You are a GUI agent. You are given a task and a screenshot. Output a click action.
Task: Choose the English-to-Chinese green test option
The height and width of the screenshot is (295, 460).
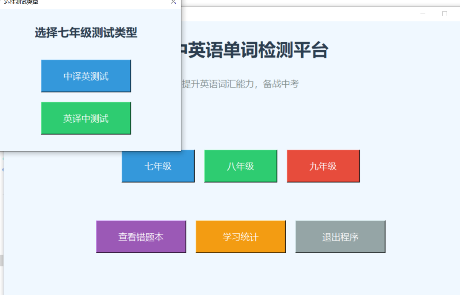tap(86, 118)
